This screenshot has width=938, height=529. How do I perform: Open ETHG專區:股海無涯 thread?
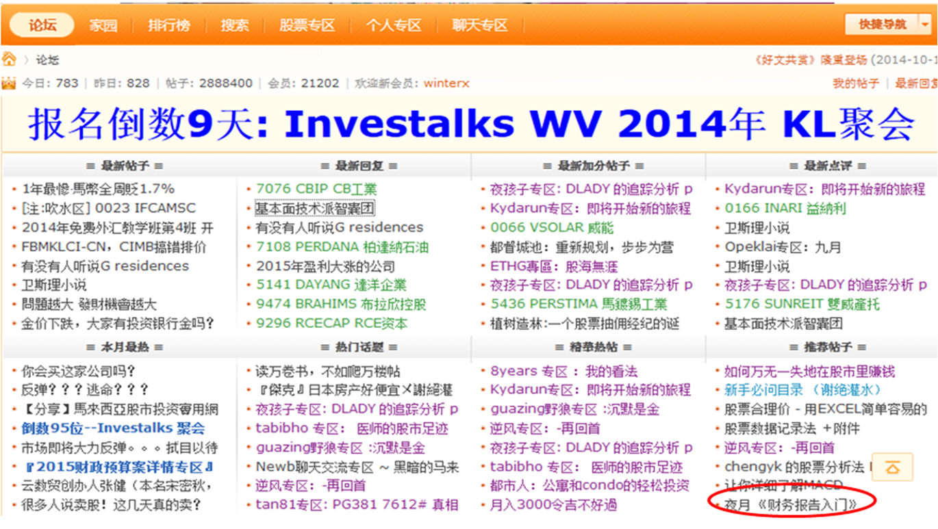point(554,266)
